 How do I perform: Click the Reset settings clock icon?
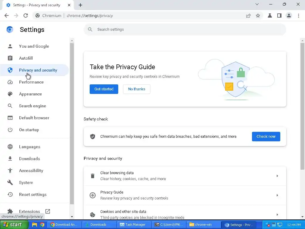[x=10, y=194]
